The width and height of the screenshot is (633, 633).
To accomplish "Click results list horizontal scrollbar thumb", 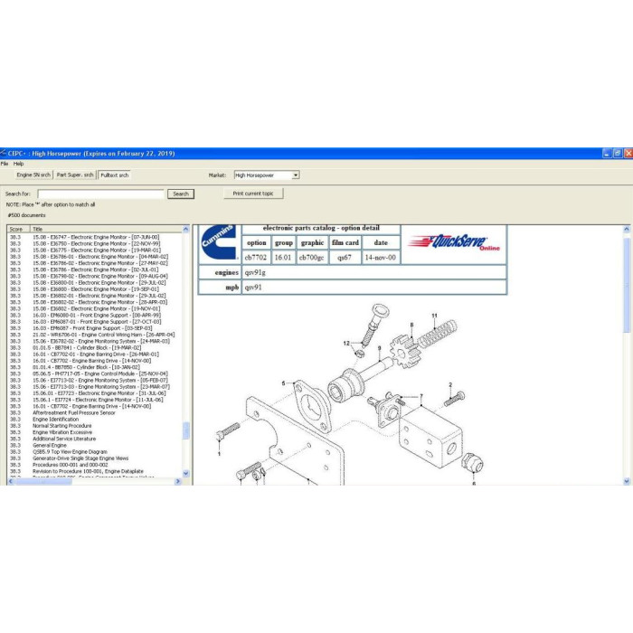I will click(43, 481).
